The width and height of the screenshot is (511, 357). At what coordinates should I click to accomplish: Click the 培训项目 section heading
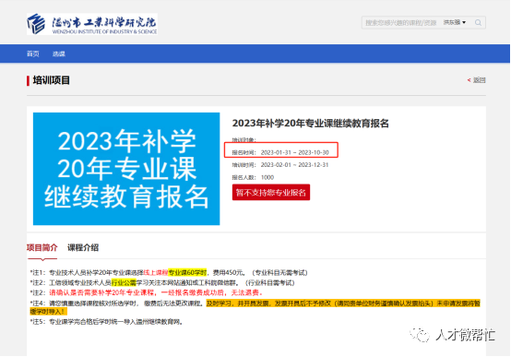click(x=51, y=80)
